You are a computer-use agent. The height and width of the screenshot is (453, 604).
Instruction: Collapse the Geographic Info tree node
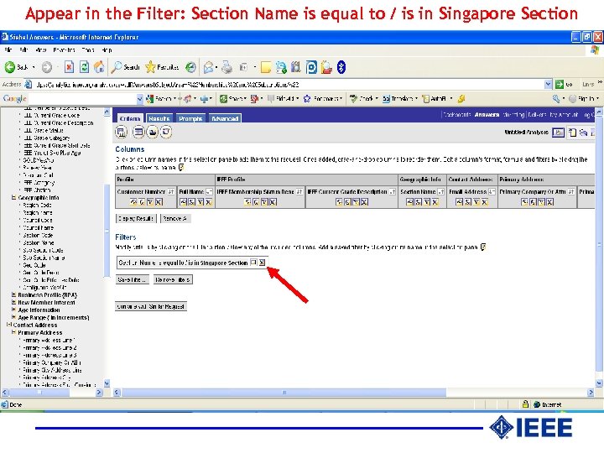(13, 198)
